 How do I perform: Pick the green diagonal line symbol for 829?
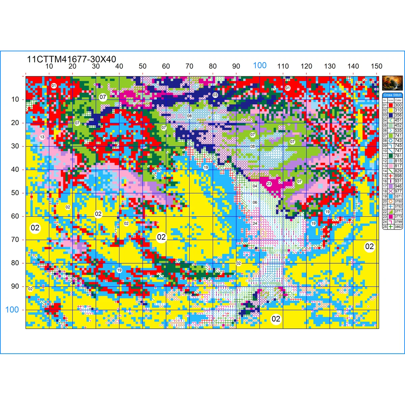[390, 171]
